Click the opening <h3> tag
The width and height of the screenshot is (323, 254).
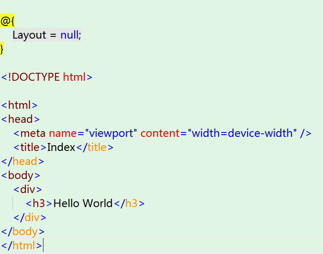pyautogui.click(x=39, y=204)
